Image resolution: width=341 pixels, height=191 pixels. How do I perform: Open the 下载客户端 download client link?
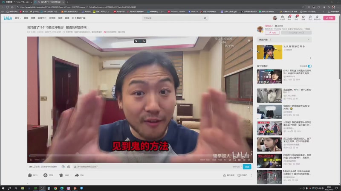78,18
